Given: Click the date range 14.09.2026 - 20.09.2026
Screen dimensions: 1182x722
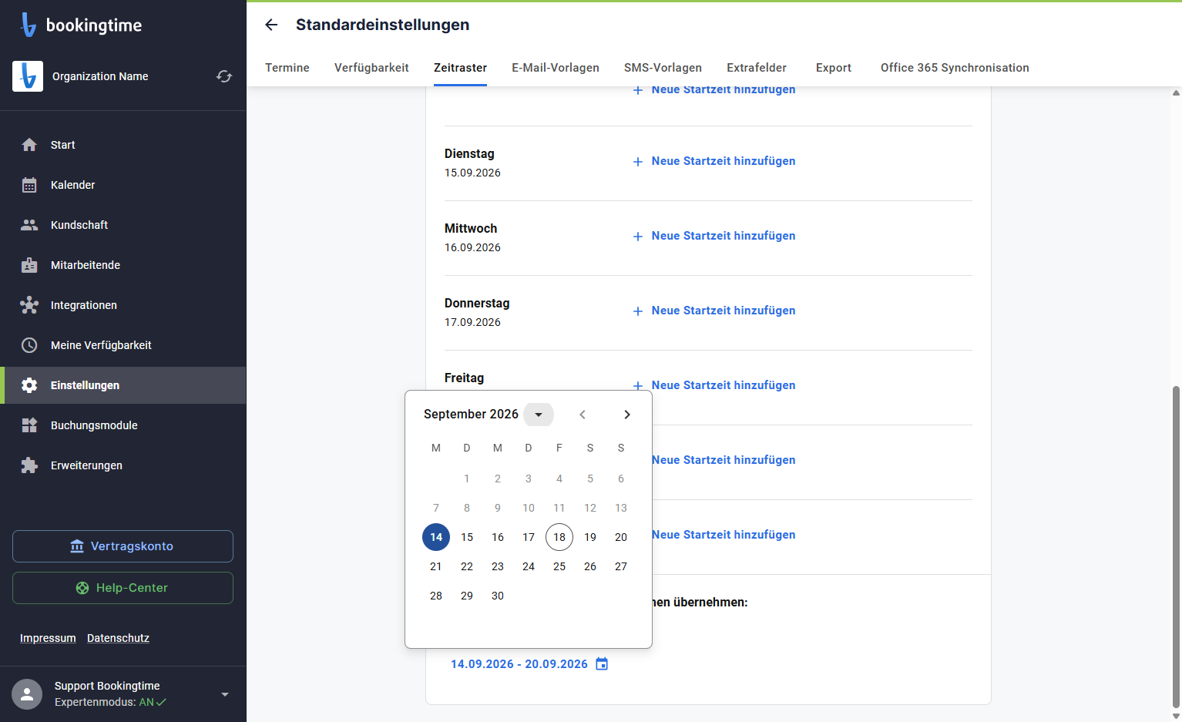Looking at the screenshot, I should (519, 664).
